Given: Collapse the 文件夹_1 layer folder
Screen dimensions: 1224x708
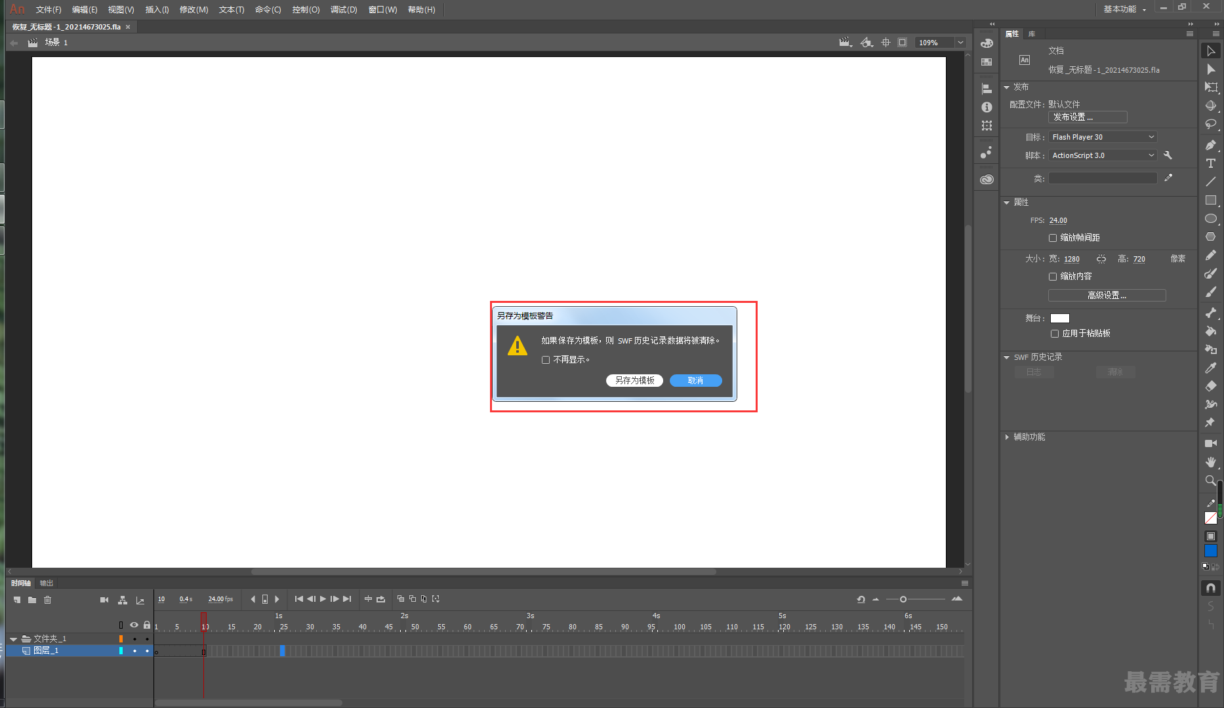Looking at the screenshot, I should coord(13,639).
